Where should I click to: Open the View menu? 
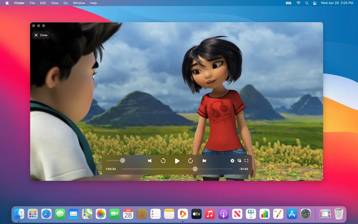click(x=55, y=3)
